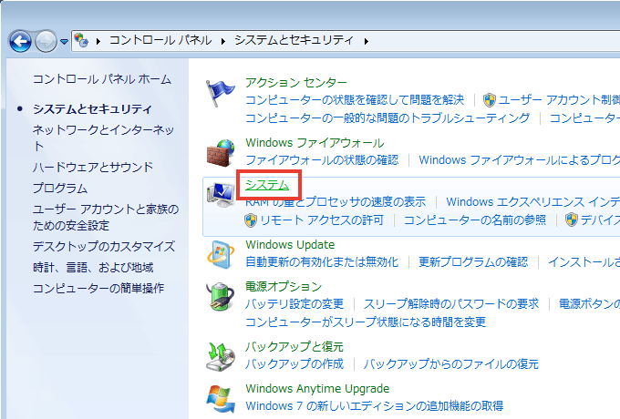Open デスクトップのカスタマイズ in sidebar
620x419 pixels.
pyautogui.click(x=104, y=247)
